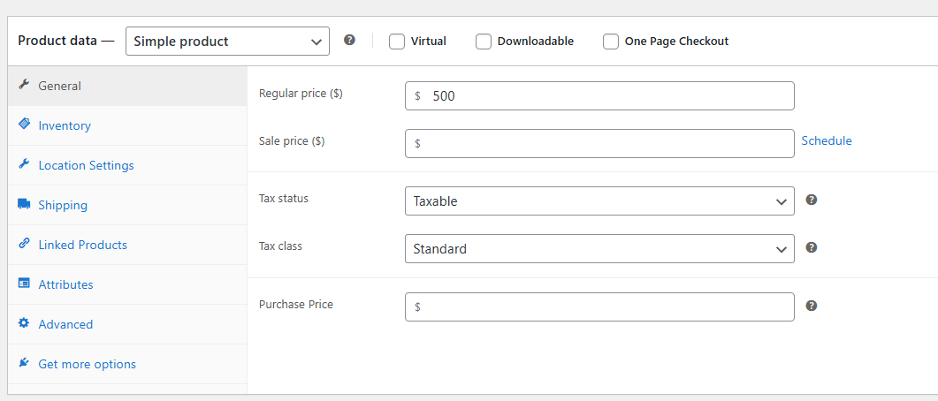This screenshot has width=938, height=401.
Task: Click the Location Settings wrench icon
Action: point(24,165)
